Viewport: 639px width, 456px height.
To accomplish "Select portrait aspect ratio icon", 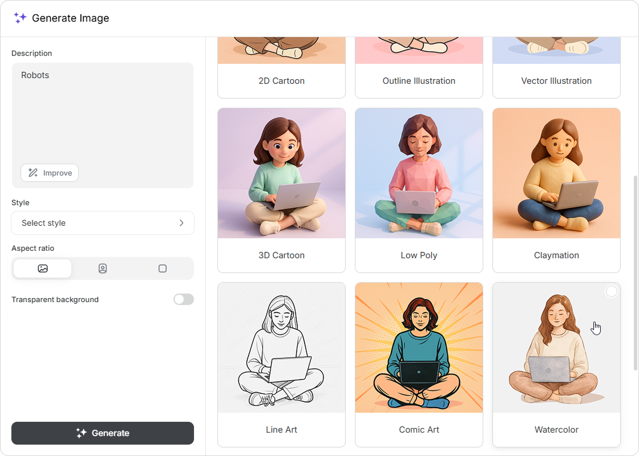I will click(x=103, y=268).
